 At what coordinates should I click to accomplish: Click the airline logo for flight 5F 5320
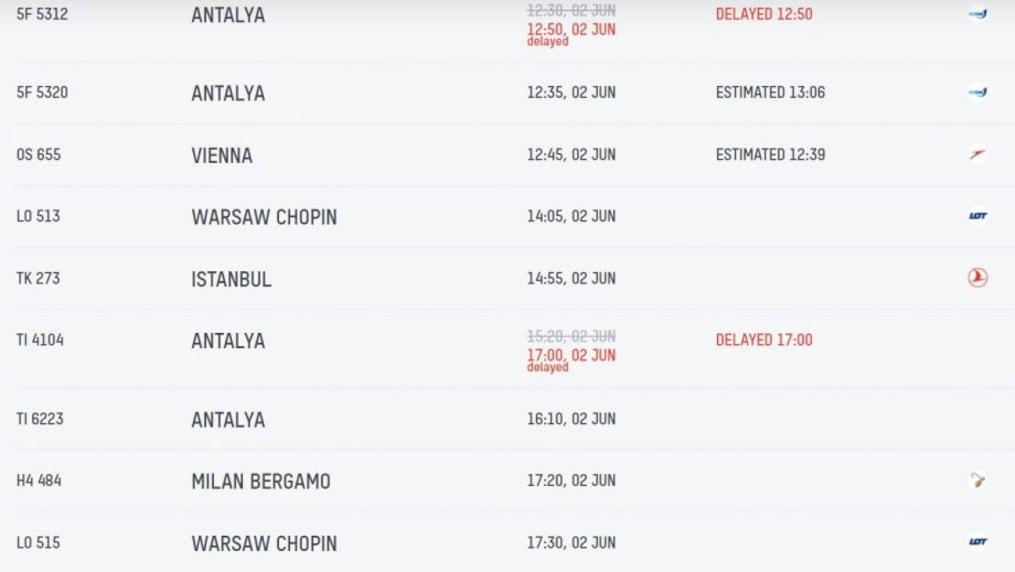coord(978,92)
